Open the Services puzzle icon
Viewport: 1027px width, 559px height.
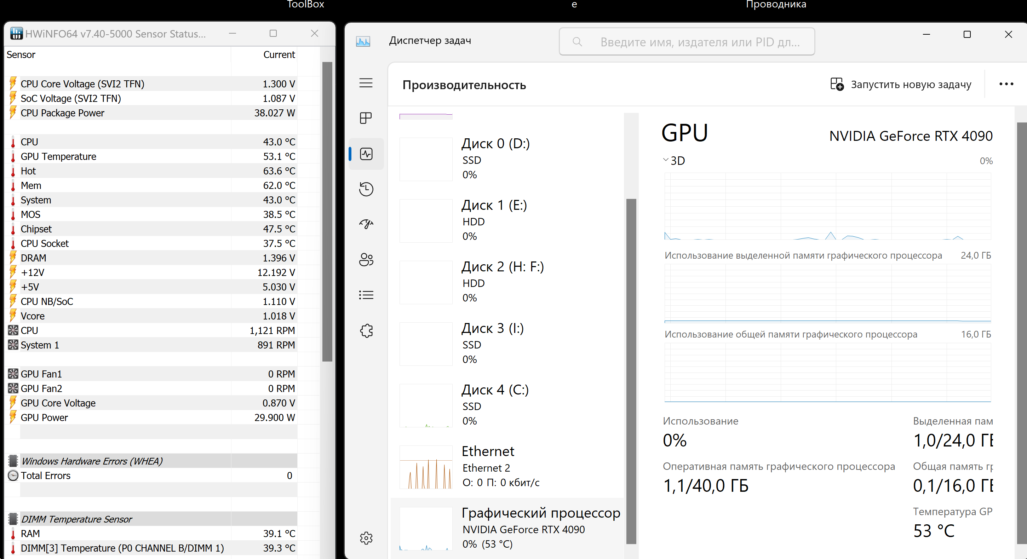point(366,330)
